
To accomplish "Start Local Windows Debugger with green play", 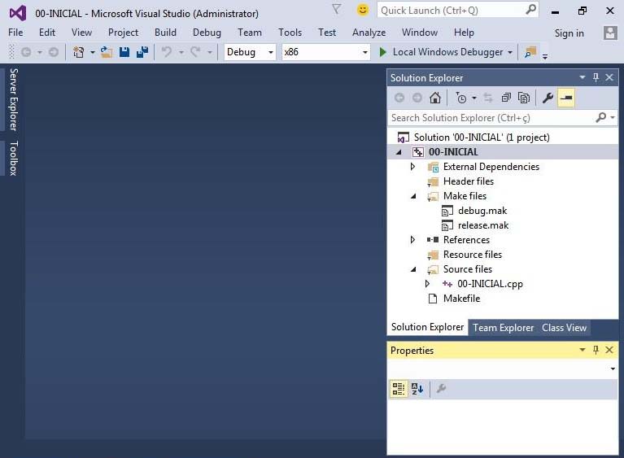I will click(x=383, y=52).
